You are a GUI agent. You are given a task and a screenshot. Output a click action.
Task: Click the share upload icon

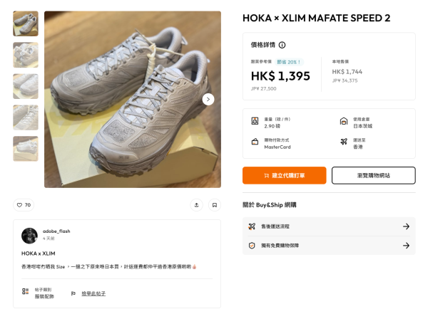pyautogui.click(x=197, y=205)
